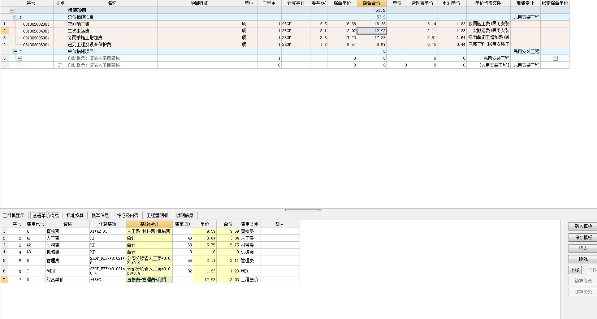The width and height of the screenshot is (597, 319).
Task: Click code 031302004001
Action: click(x=36, y=31)
